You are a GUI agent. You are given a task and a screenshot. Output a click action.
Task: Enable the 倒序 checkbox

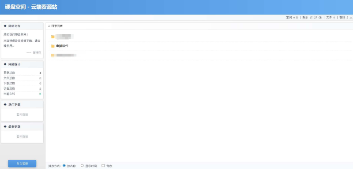[103, 165]
